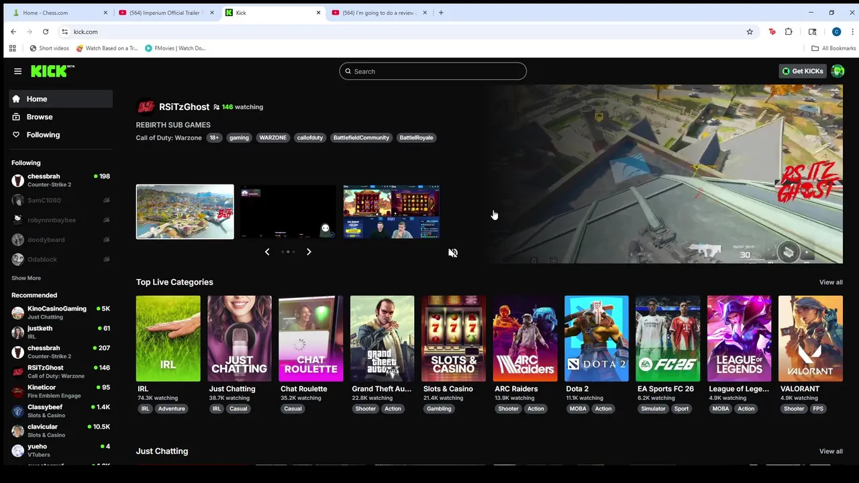Bookmark this page with the star
This screenshot has width=859, height=483.
[x=750, y=32]
